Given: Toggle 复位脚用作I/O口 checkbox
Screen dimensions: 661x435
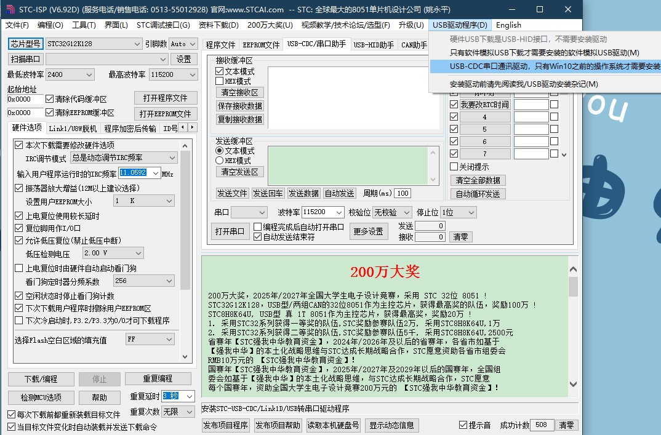Looking at the screenshot, I should pos(18,228).
